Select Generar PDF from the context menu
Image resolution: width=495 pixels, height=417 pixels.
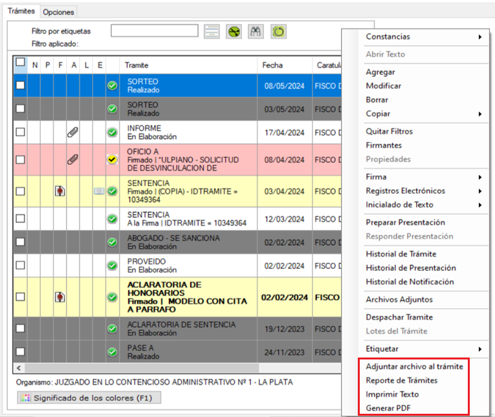(388, 408)
